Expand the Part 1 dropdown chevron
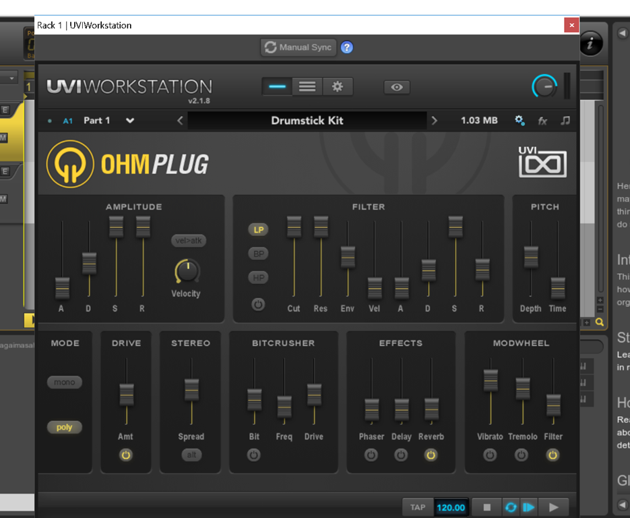This screenshot has height=518, width=630. tap(130, 120)
